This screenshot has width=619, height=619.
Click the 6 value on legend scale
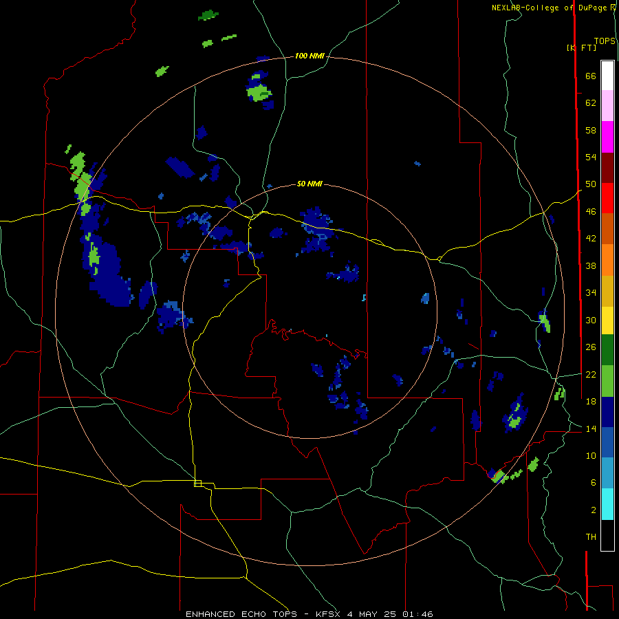(594, 482)
